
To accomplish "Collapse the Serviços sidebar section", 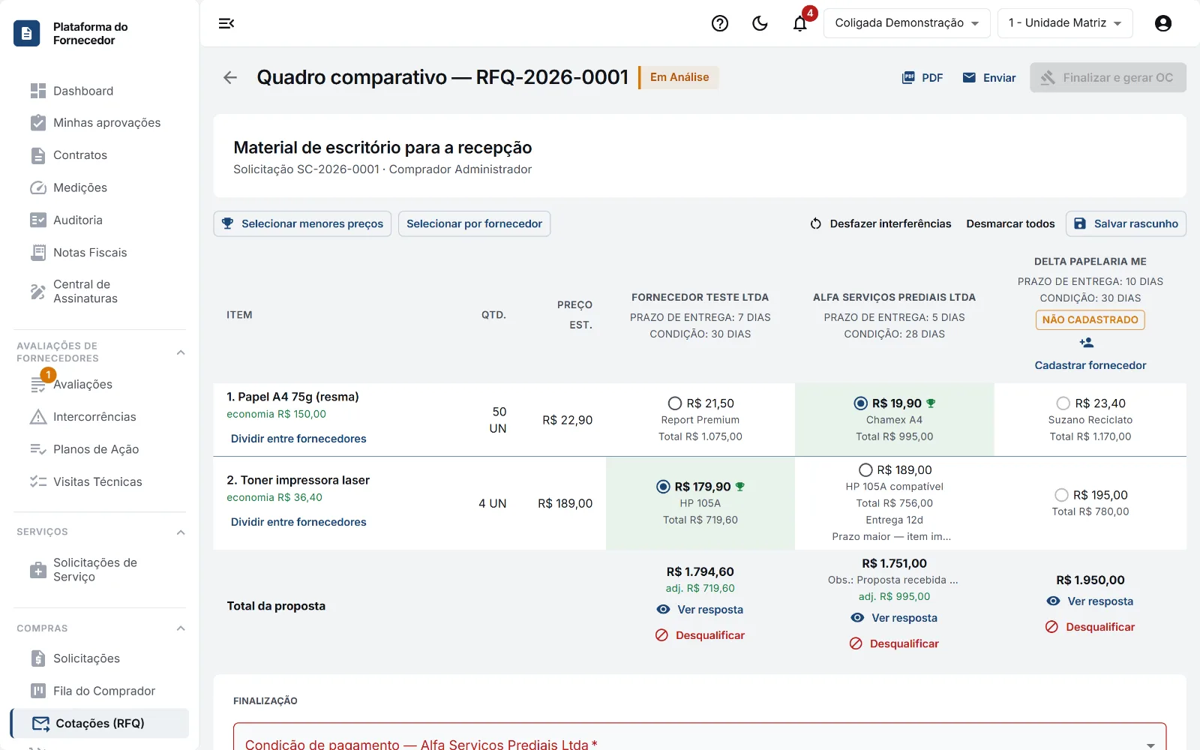I will tap(181, 532).
